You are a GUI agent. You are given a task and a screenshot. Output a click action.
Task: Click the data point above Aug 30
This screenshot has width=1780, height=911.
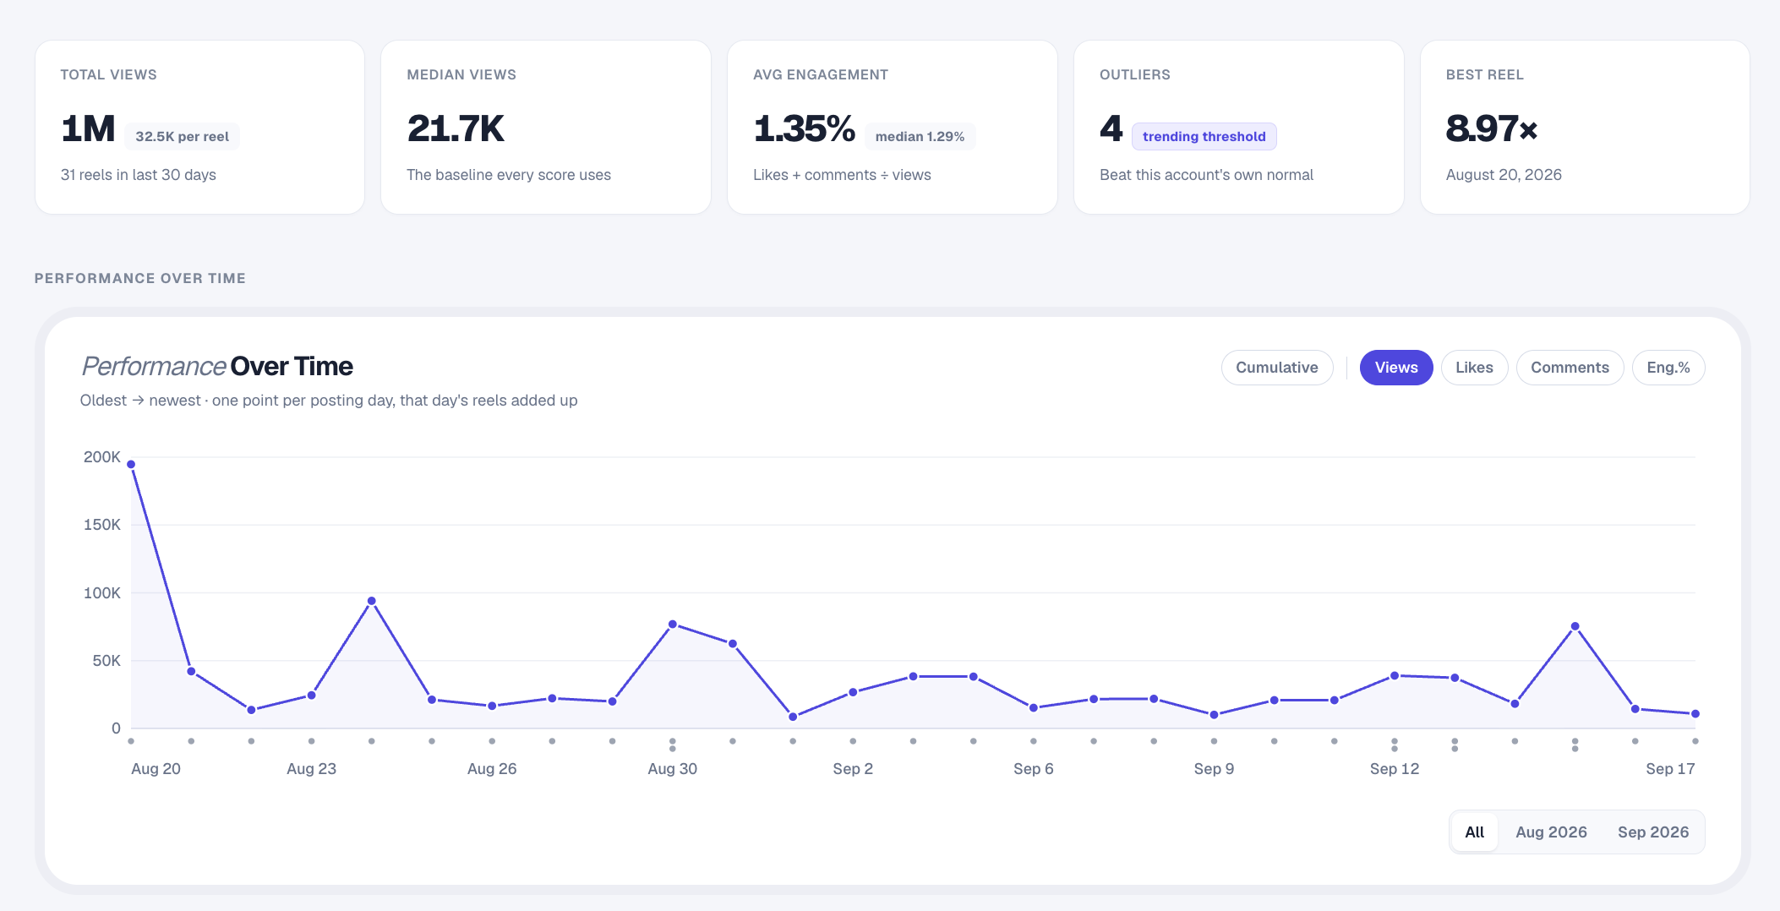click(673, 625)
